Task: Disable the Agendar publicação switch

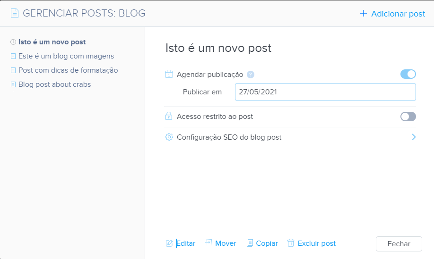Action: 408,74
